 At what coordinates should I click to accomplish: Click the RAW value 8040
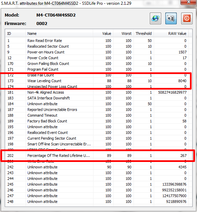point(182,81)
